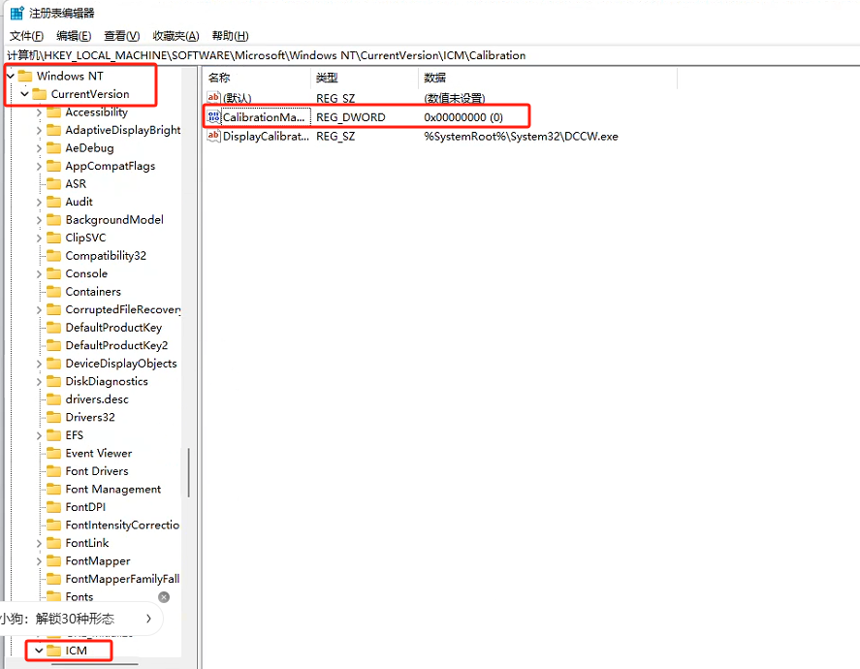Expand the AeDebug key
Screen dimensions: 860x669
tap(39, 148)
